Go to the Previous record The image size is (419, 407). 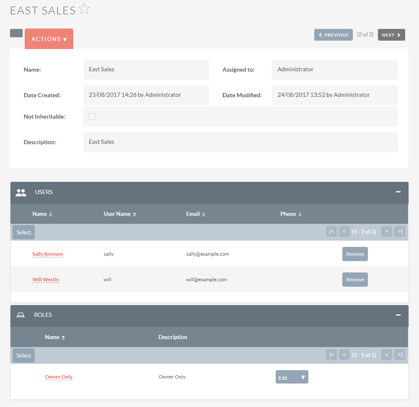click(334, 35)
